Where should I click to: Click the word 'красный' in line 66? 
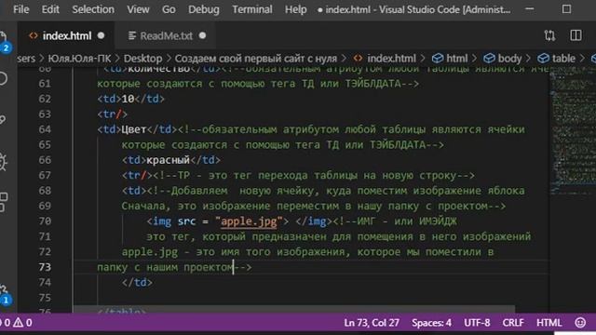pos(168,160)
